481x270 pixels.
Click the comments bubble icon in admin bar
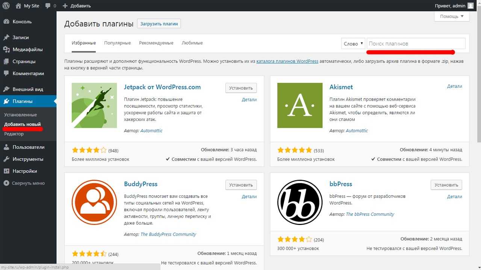coord(48,6)
